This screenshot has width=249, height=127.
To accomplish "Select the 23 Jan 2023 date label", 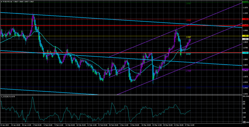I will click(x=5, y=125).
